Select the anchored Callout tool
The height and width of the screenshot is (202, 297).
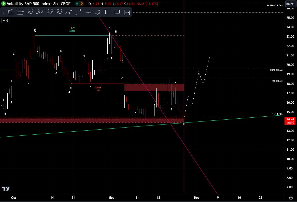(107, 12)
